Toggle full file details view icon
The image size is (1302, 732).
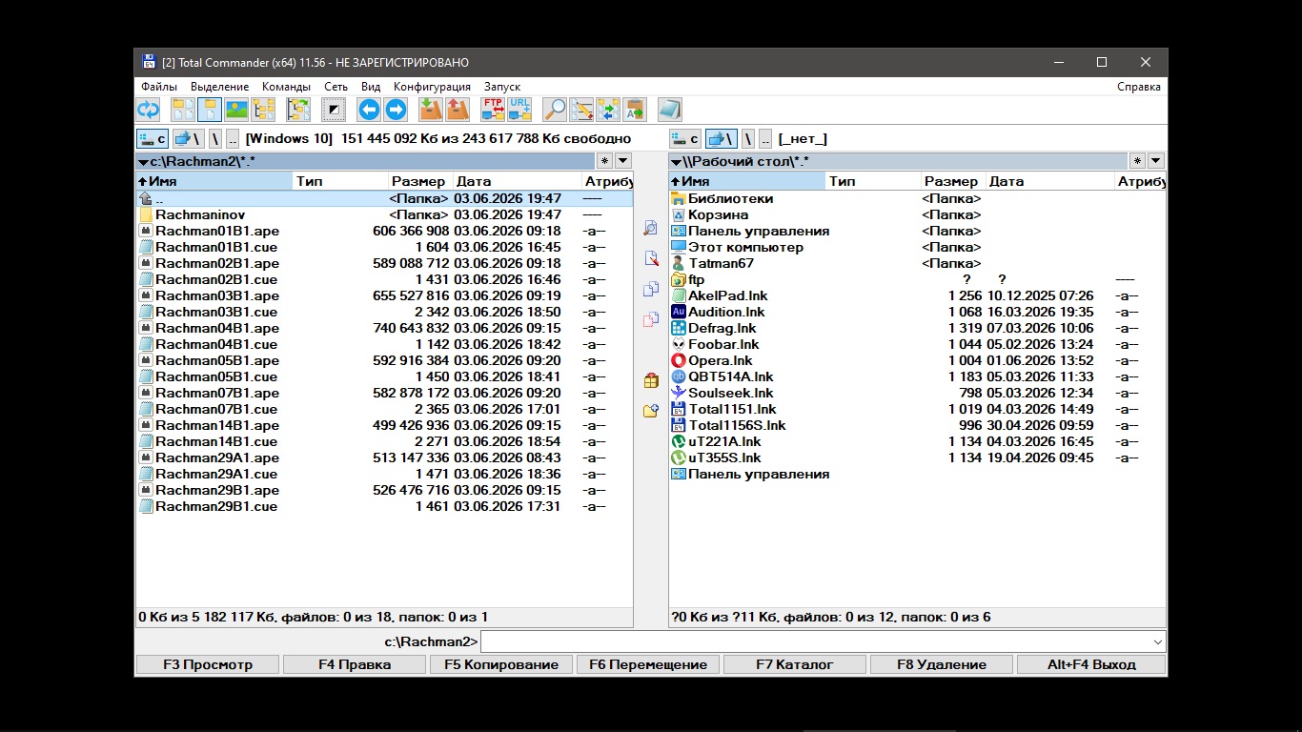click(x=210, y=110)
